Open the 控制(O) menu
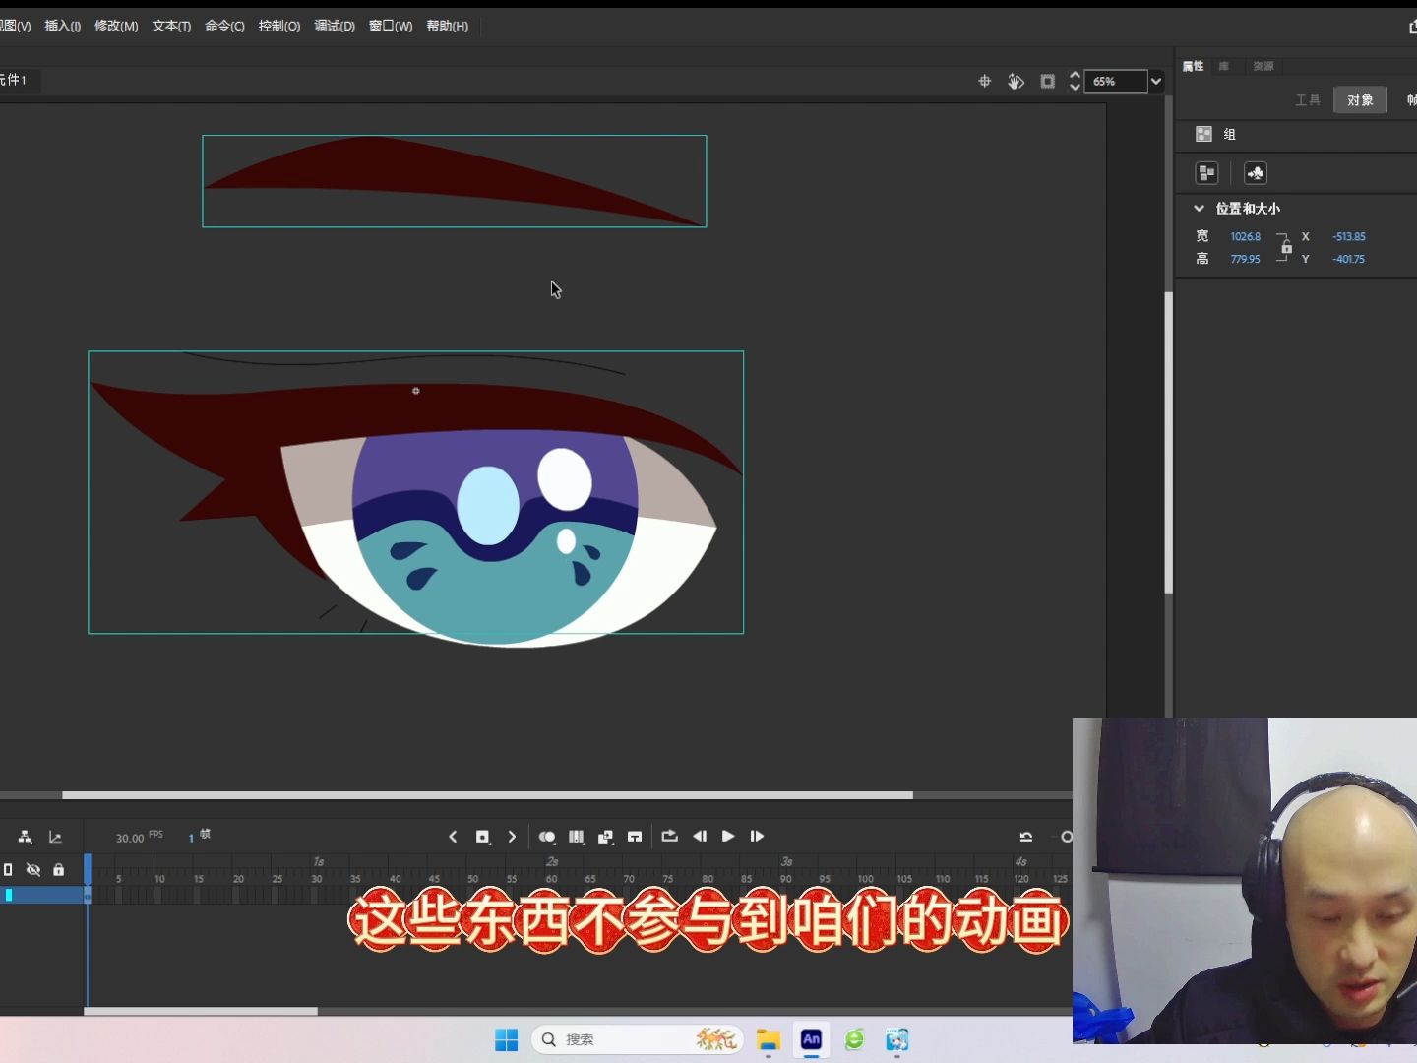 click(x=279, y=26)
